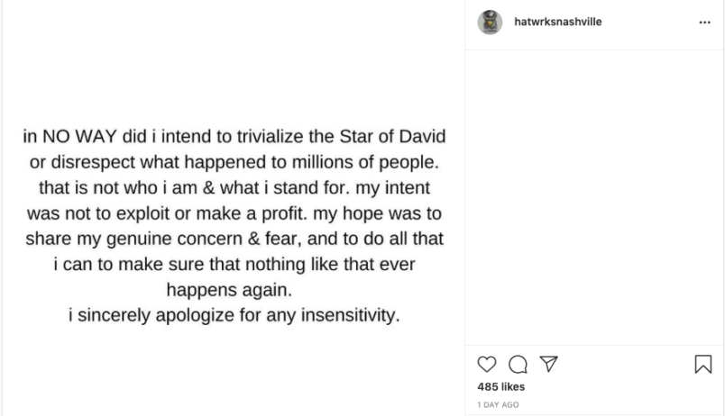
Task: View the list of 485 likes
Action: pos(500,386)
